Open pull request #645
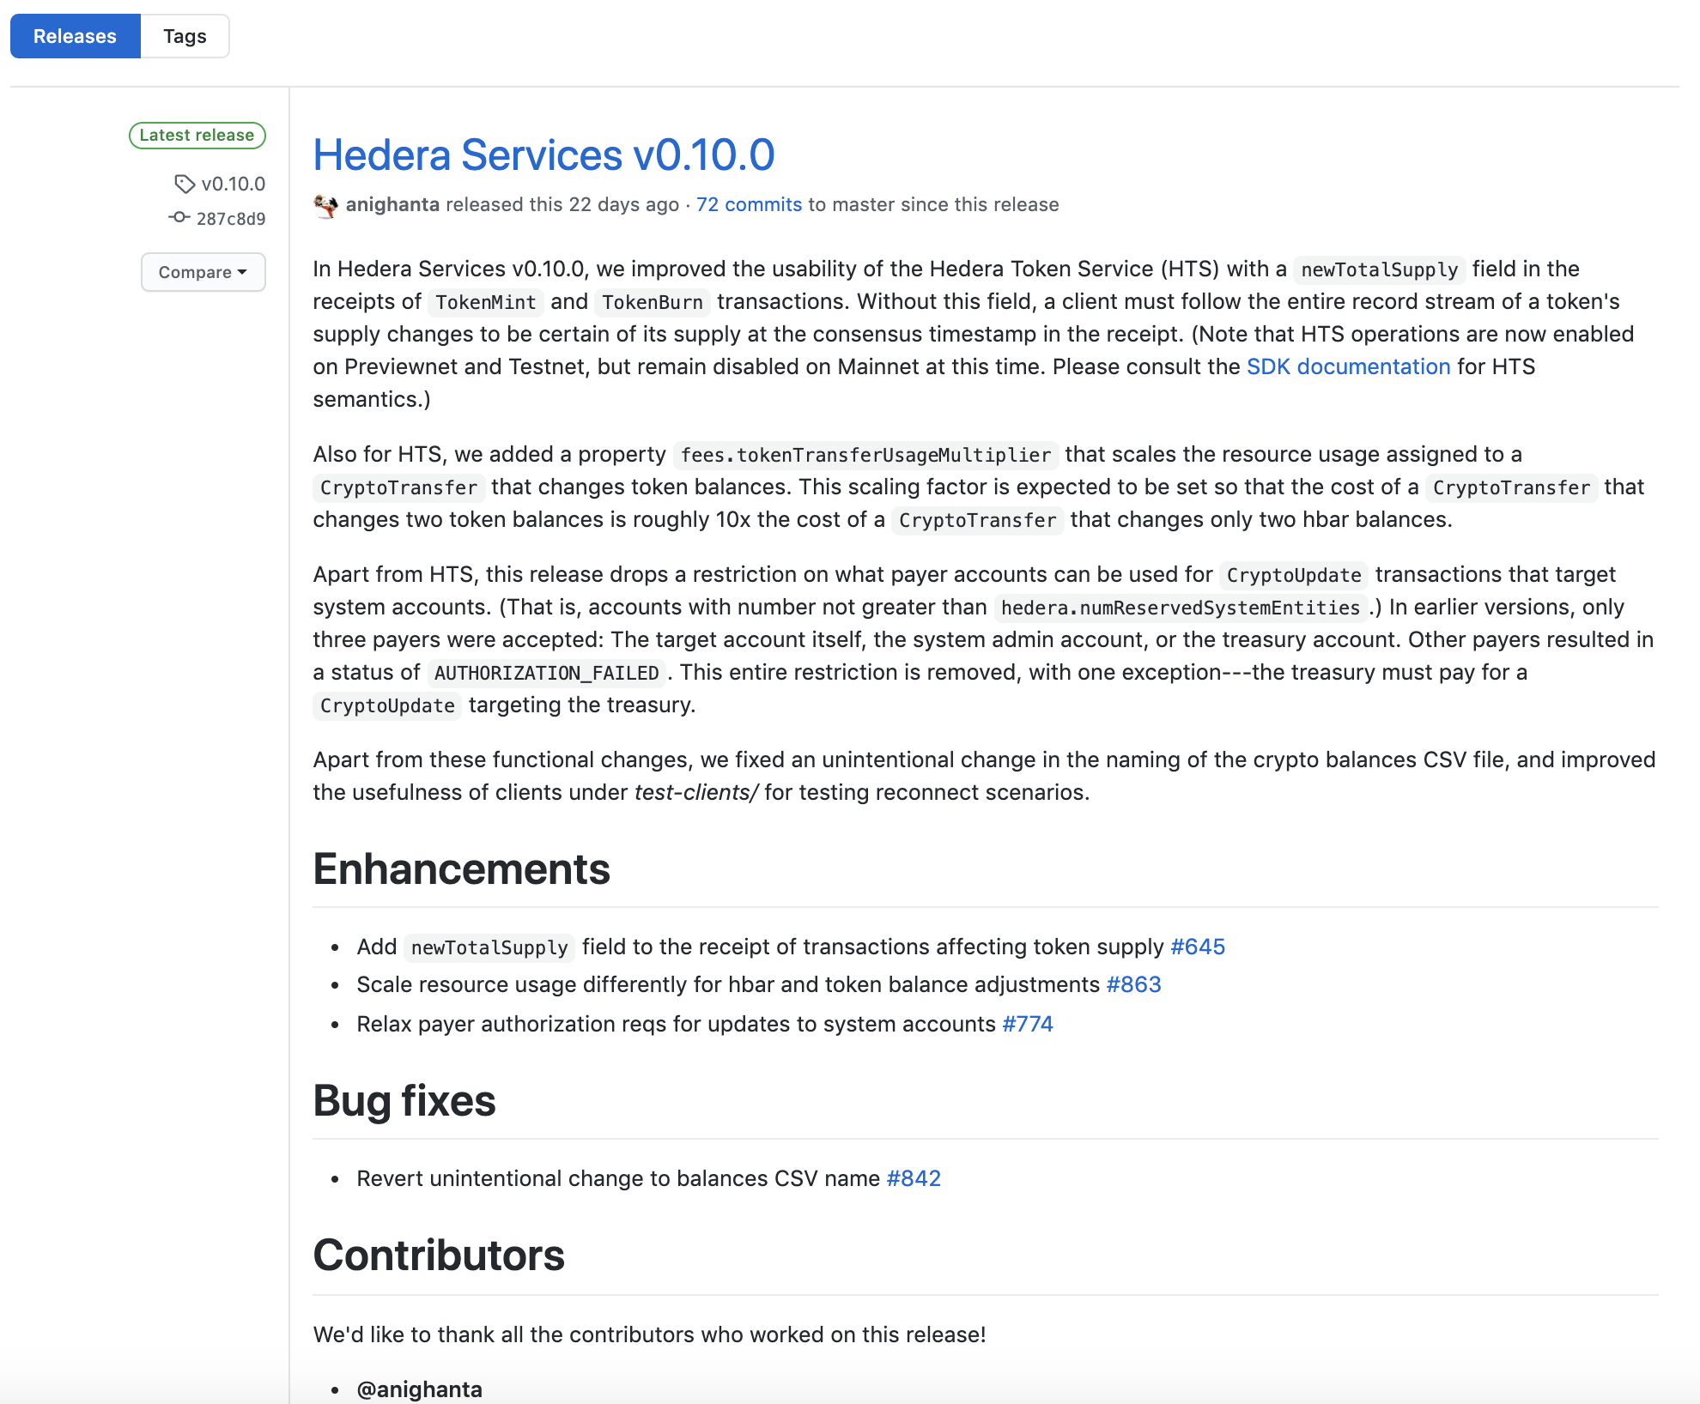1700x1404 pixels. point(1198,947)
